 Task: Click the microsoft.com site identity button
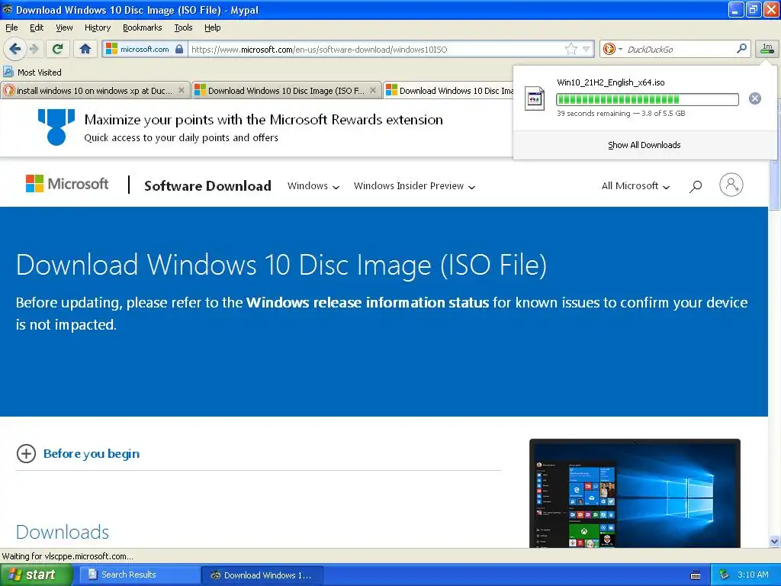pos(144,49)
